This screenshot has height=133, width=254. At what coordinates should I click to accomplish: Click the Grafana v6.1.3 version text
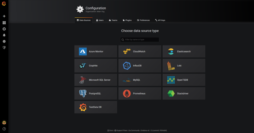pos(154,131)
